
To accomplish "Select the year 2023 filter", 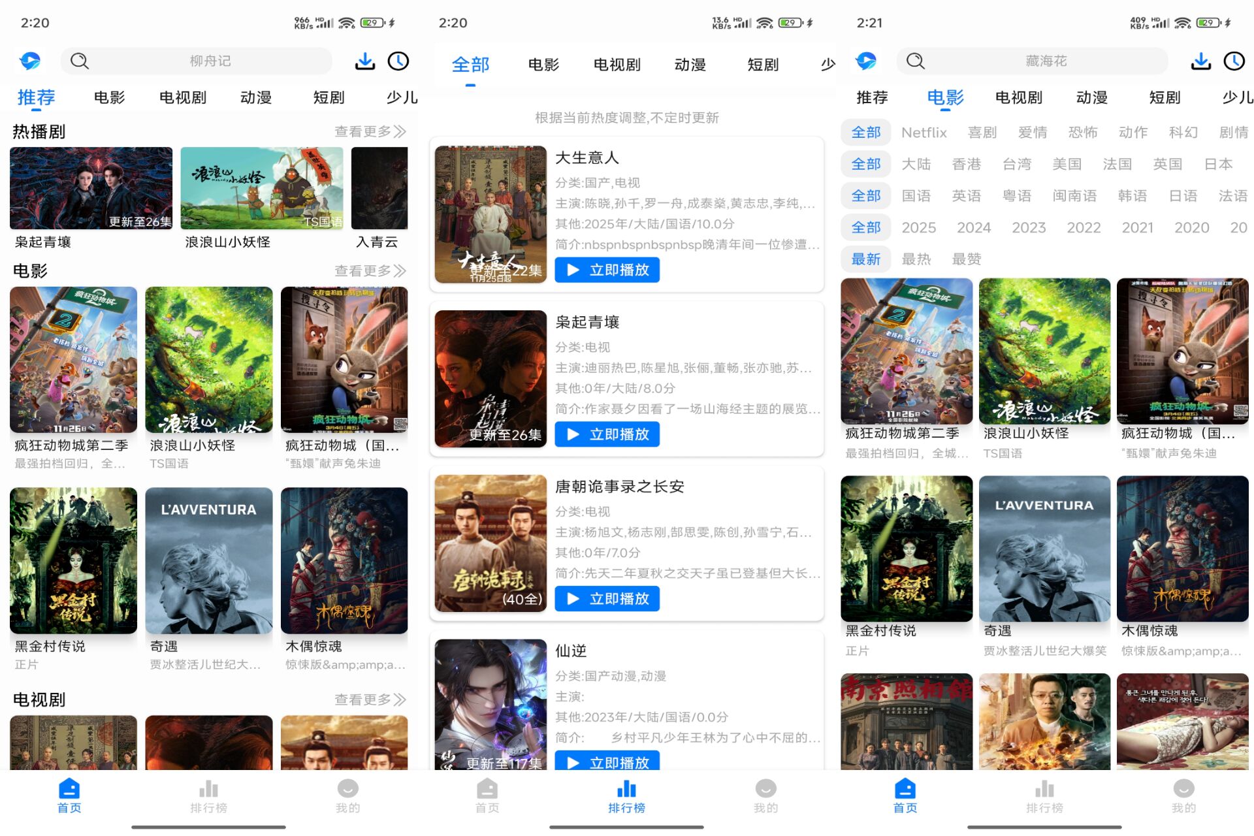I will (x=1029, y=227).
